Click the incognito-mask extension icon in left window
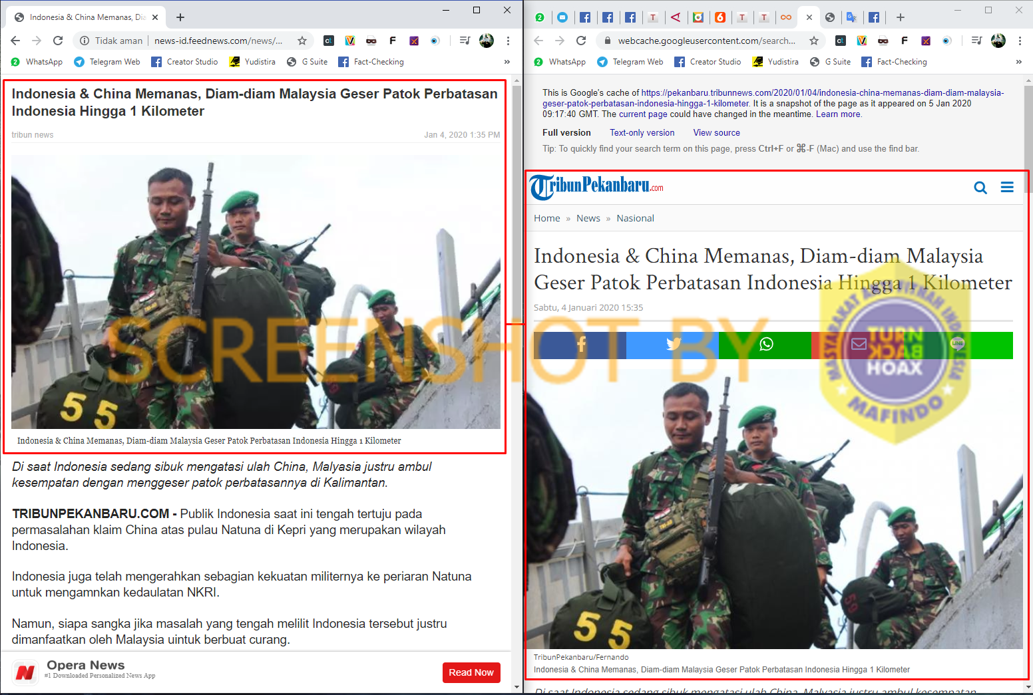Screen dimensions: 1033x695 click(x=371, y=41)
